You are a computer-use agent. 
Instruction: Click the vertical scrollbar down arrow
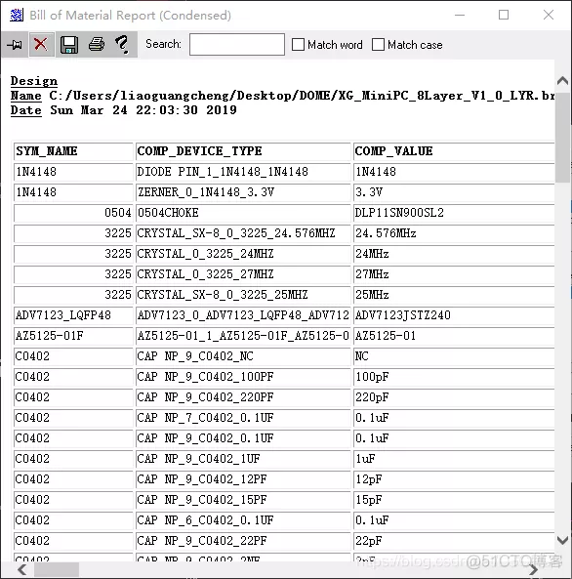coord(562,540)
